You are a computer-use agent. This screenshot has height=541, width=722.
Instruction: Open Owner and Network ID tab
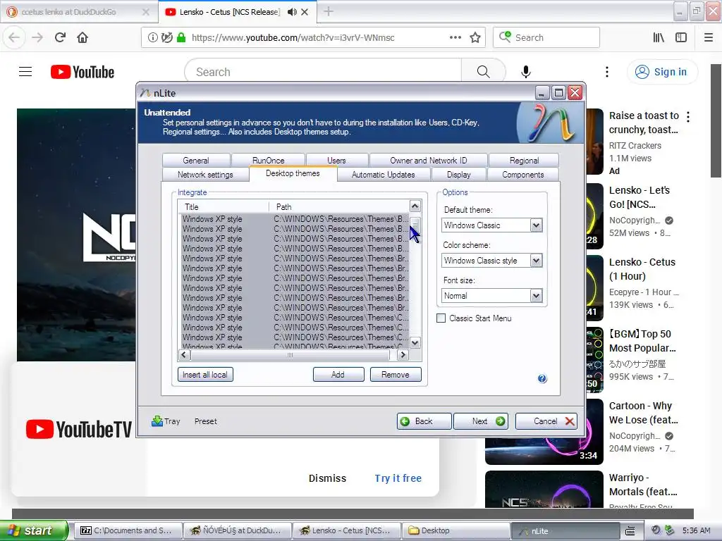(x=428, y=160)
